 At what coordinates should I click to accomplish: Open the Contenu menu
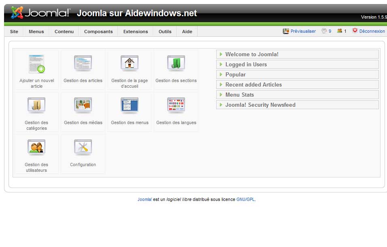pyautogui.click(x=64, y=32)
